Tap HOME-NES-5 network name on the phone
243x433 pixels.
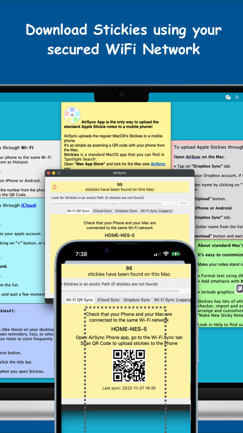pyautogui.click(x=129, y=329)
